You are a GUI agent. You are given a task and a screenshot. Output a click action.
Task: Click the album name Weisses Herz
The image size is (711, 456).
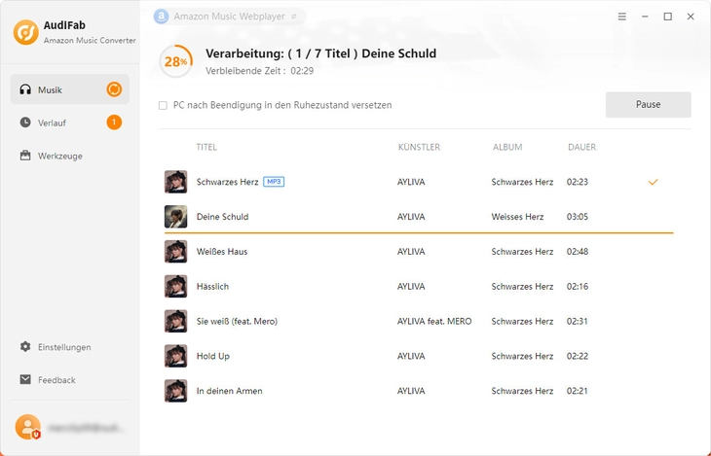click(517, 217)
